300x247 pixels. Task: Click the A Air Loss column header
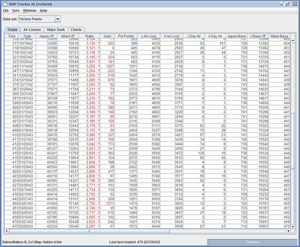(x=172, y=36)
